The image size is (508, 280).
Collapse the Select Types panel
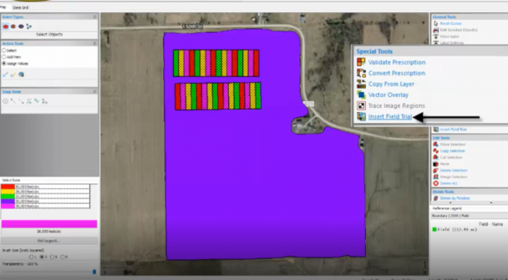tap(94, 17)
